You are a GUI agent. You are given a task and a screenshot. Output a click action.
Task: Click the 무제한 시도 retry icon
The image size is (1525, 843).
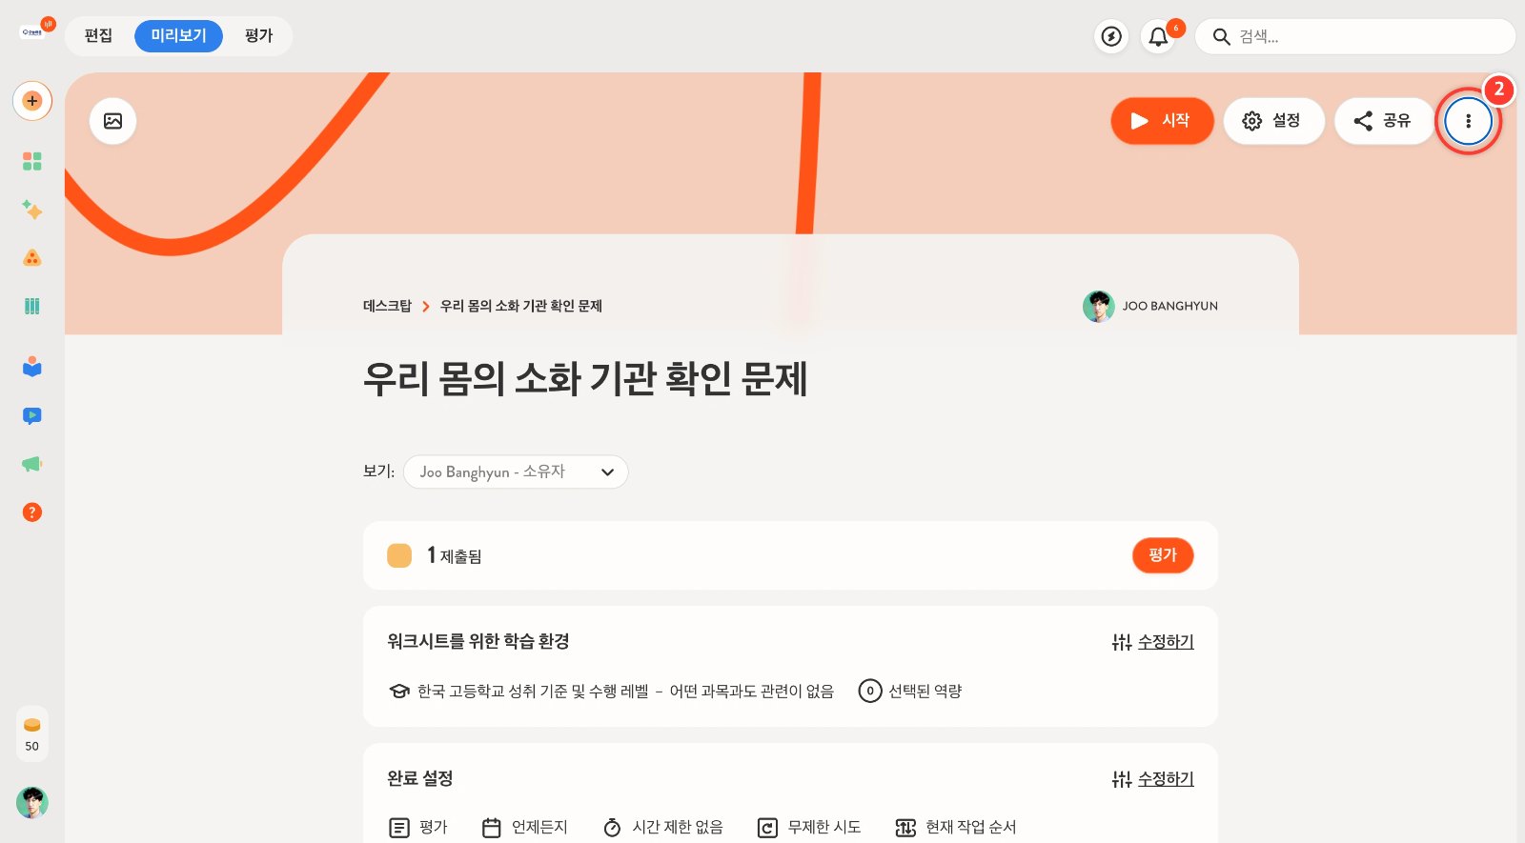[767, 828]
